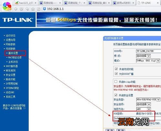Image resolution: width=161 pixels, height=131 pixels.
Task: Close the 百度经验_编辑 tab
Action: (109, 3)
